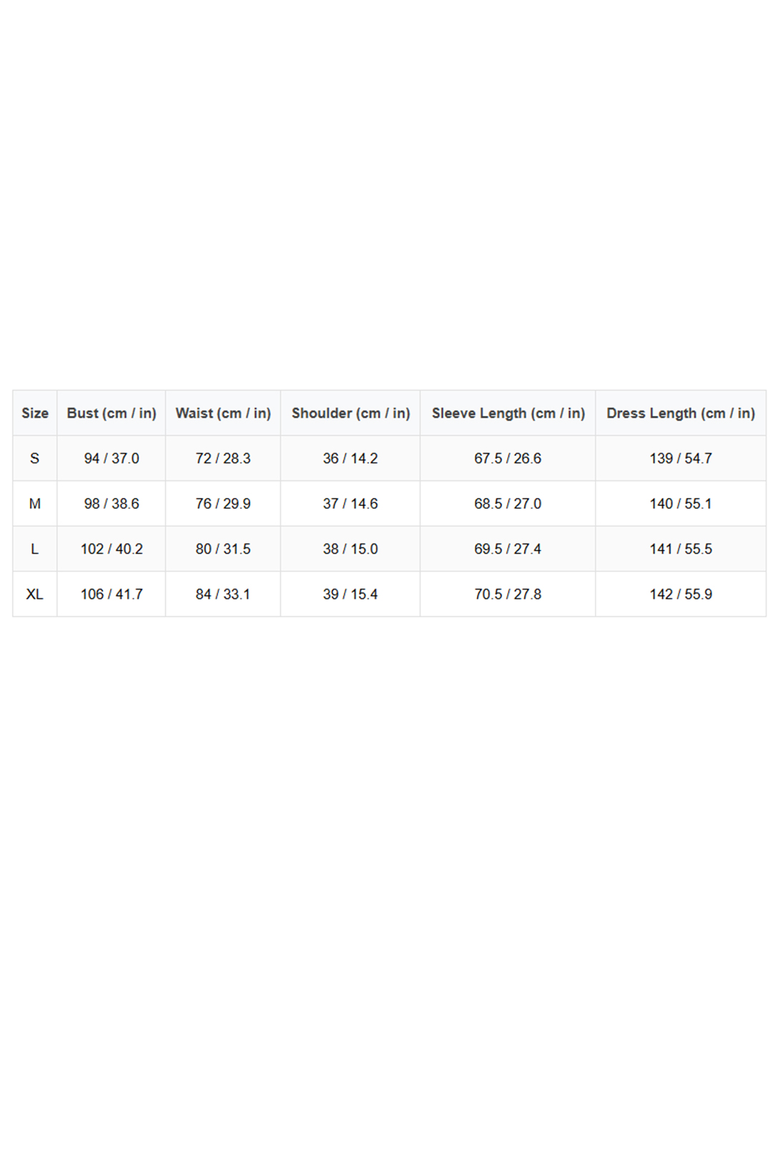Click the 84 / 33.1 waist cell
The height and width of the screenshot is (1168, 778).
point(223,594)
